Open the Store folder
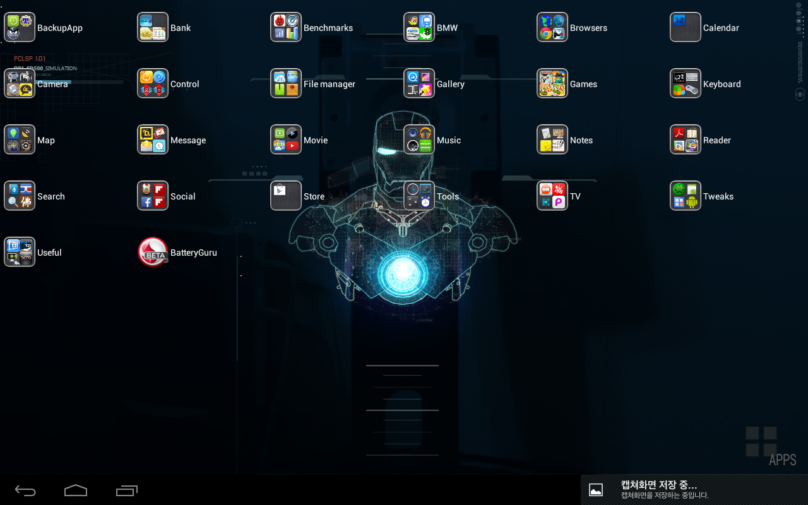Viewport: 808px width, 505px height. pos(286,196)
